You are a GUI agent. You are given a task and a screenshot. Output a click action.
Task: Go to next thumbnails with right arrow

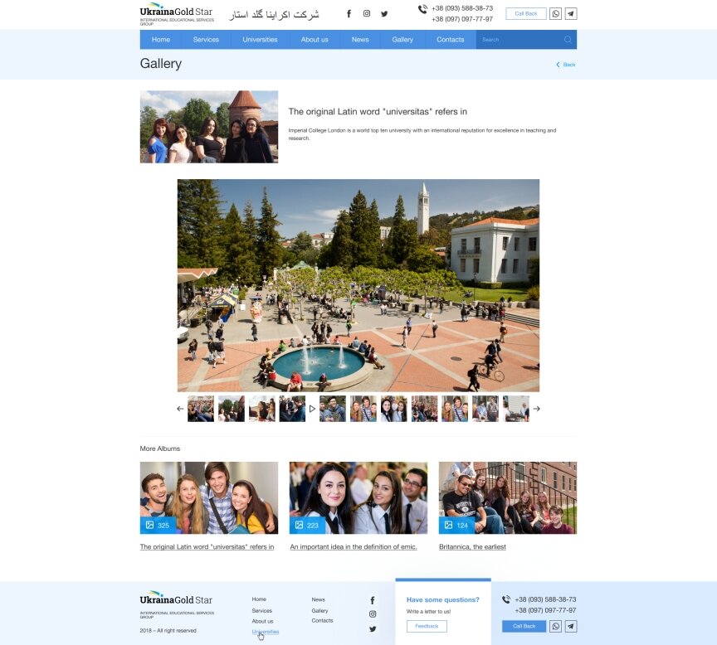point(537,409)
